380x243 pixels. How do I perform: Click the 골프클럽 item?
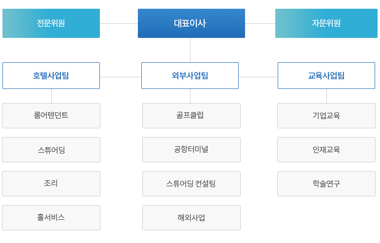191,116
